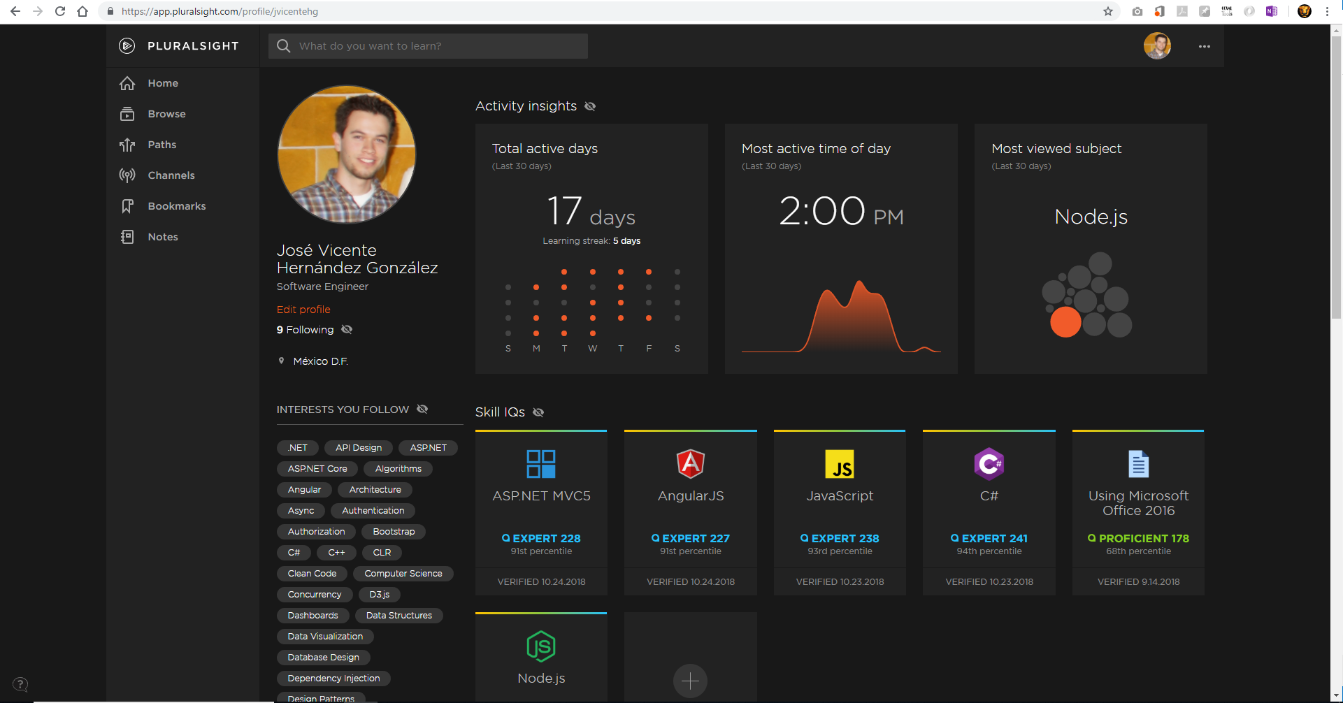Click the plus icon to add skill
The height and width of the screenshot is (703, 1343).
pos(690,681)
